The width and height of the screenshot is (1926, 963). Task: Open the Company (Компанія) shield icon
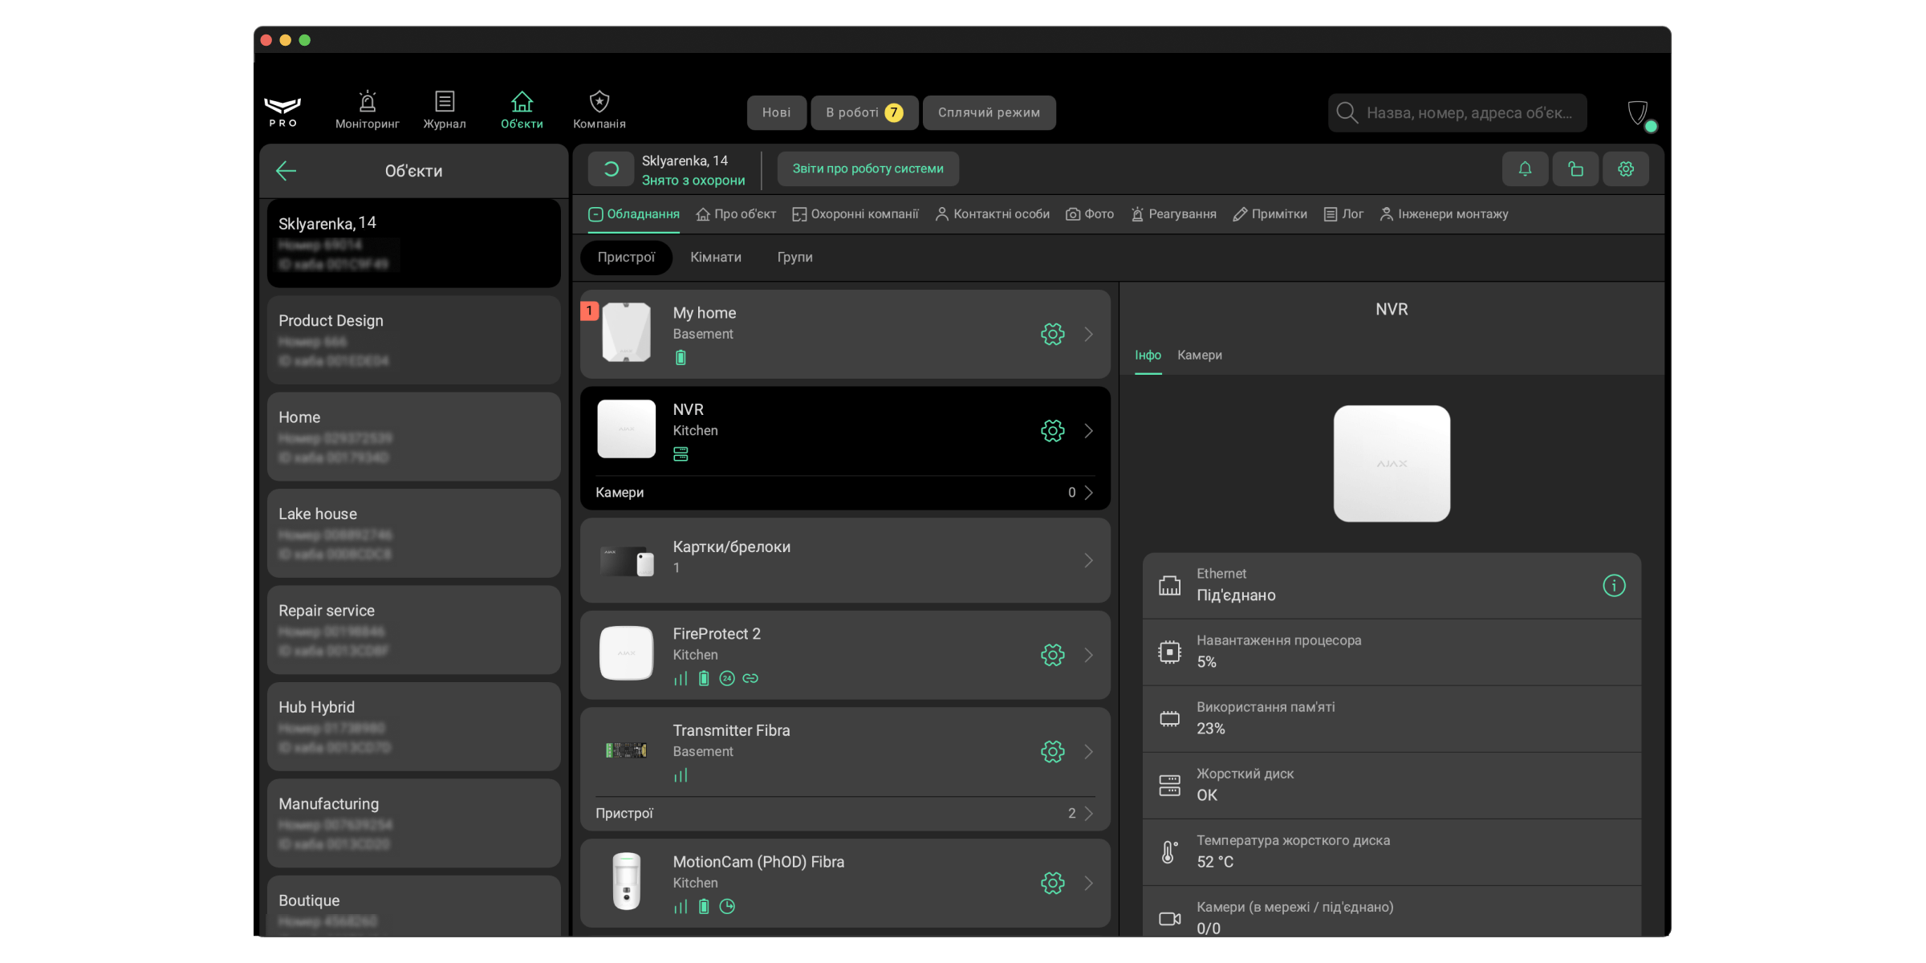click(x=599, y=102)
